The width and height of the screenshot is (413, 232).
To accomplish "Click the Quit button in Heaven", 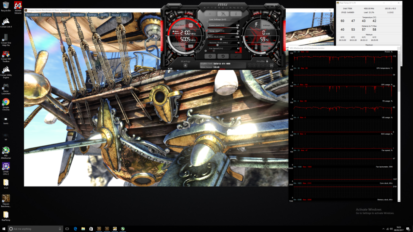I will point(125,15).
